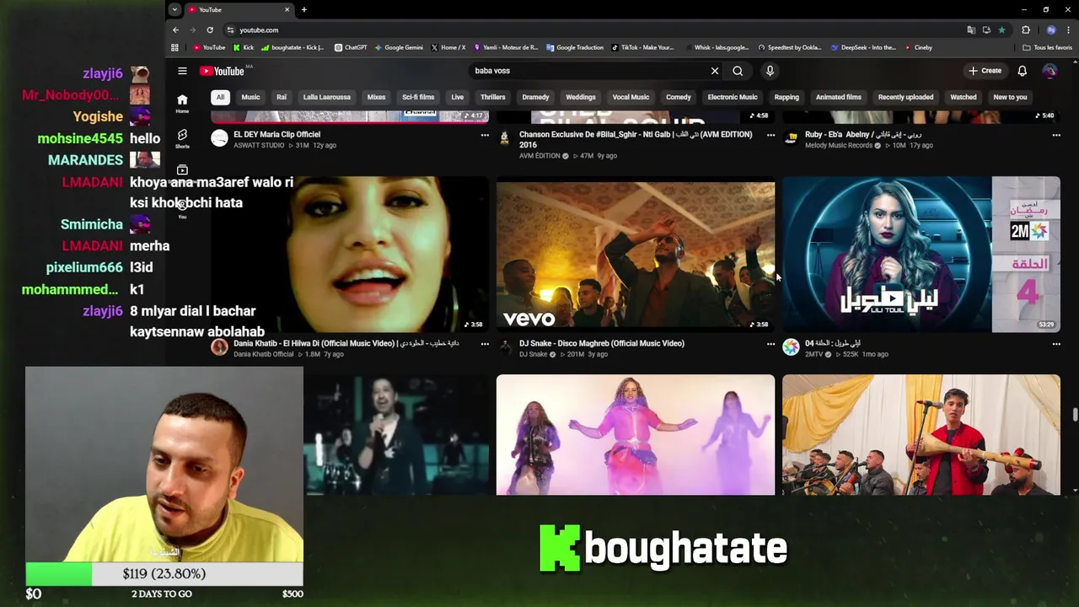Select the Animated films chip
The width and height of the screenshot is (1079, 607).
[x=839, y=97]
